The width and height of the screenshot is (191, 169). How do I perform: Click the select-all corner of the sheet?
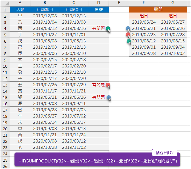click(x=5, y=3)
